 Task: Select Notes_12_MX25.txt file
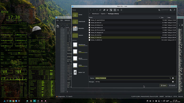tap(132, 40)
